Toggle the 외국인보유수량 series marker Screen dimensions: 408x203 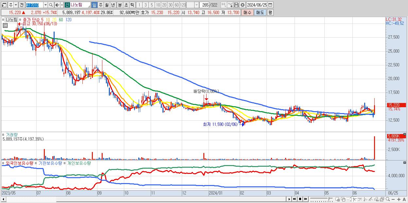point(3,163)
